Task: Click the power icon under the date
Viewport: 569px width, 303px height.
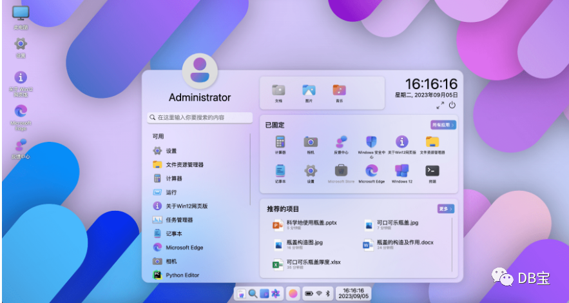Action: (x=452, y=105)
